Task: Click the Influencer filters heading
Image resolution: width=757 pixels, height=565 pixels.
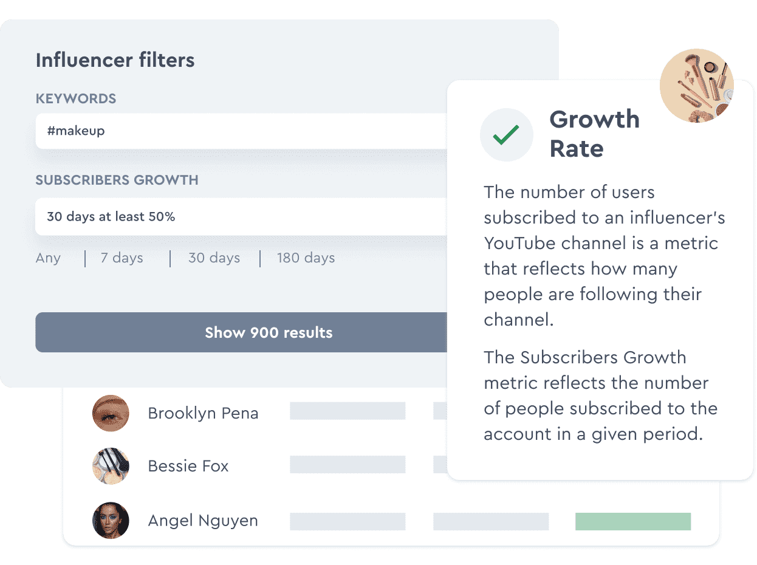Action: point(115,60)
